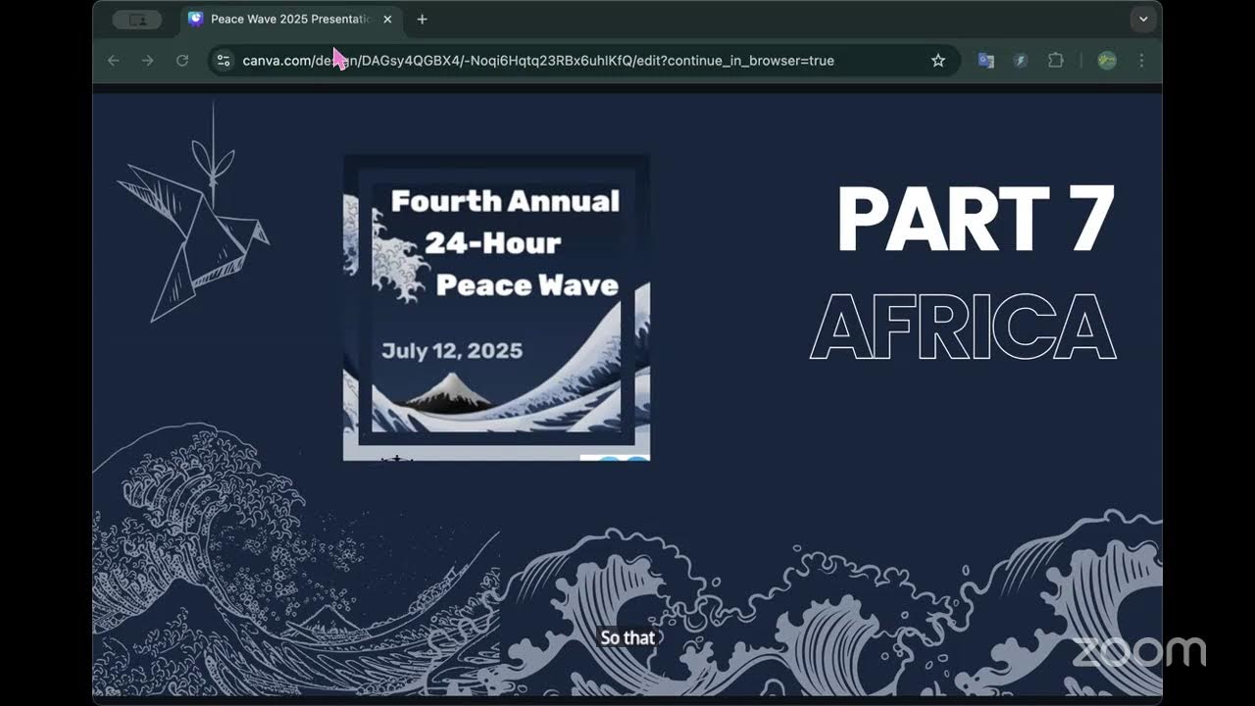Open site information icon in address bar
Image resolution: width=1255 pixels, height=706 pixels.
pos(224,61)
